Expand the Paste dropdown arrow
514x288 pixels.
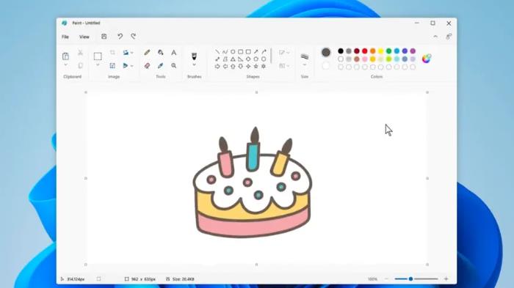pos(65,64)
